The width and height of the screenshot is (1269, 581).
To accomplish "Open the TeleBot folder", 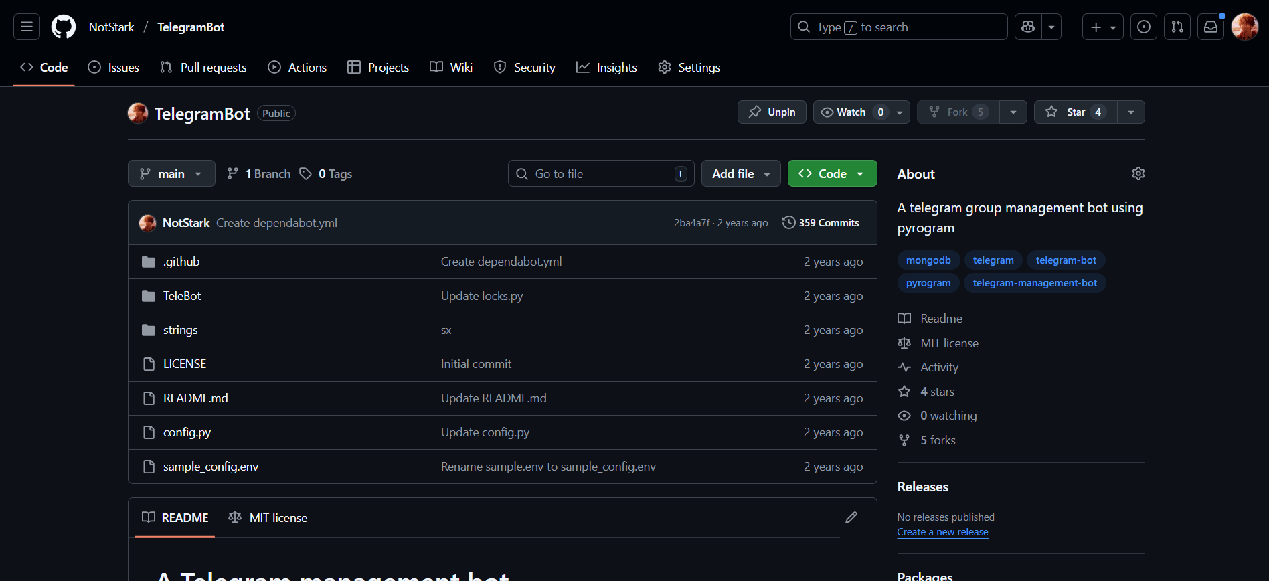I will [182, 296].
